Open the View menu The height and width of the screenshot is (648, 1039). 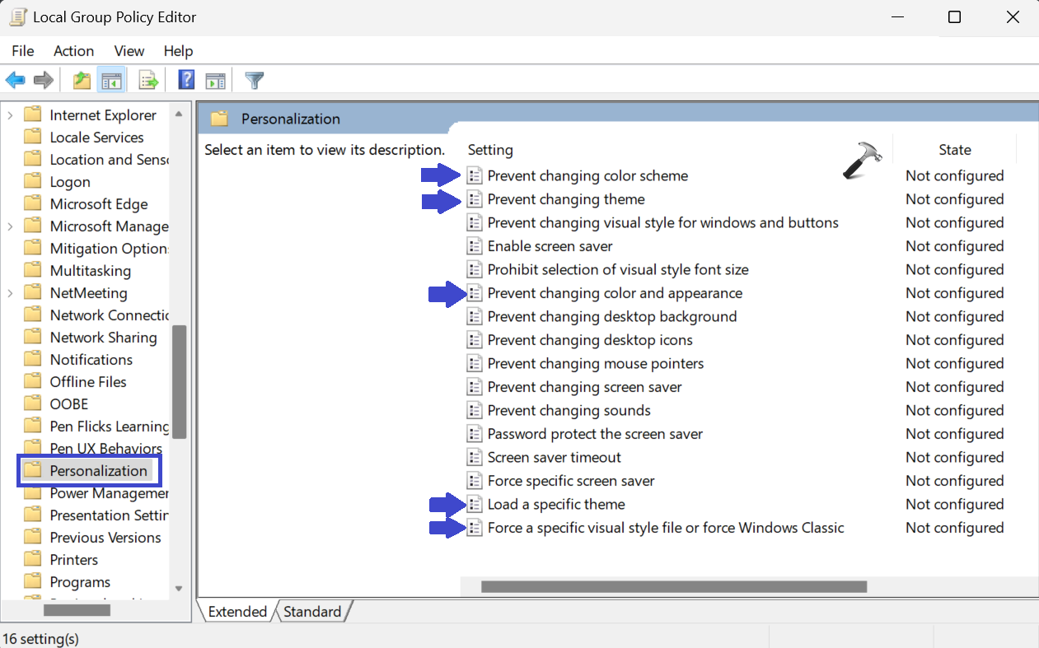pos(129,51)
